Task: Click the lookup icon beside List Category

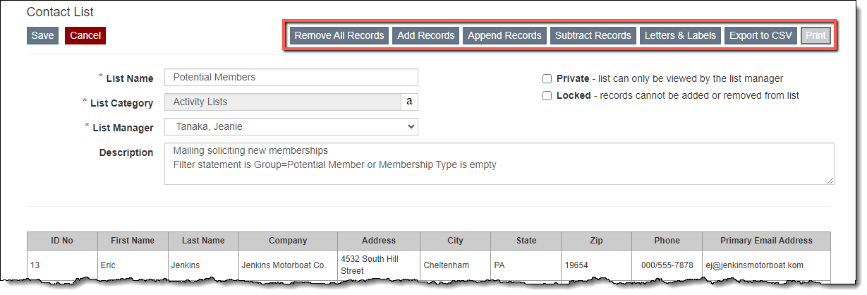Action: (410, 102)
